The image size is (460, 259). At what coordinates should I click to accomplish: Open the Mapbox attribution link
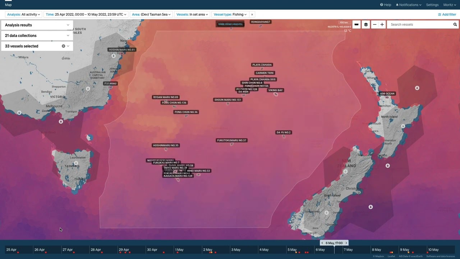tap(378, 256)
